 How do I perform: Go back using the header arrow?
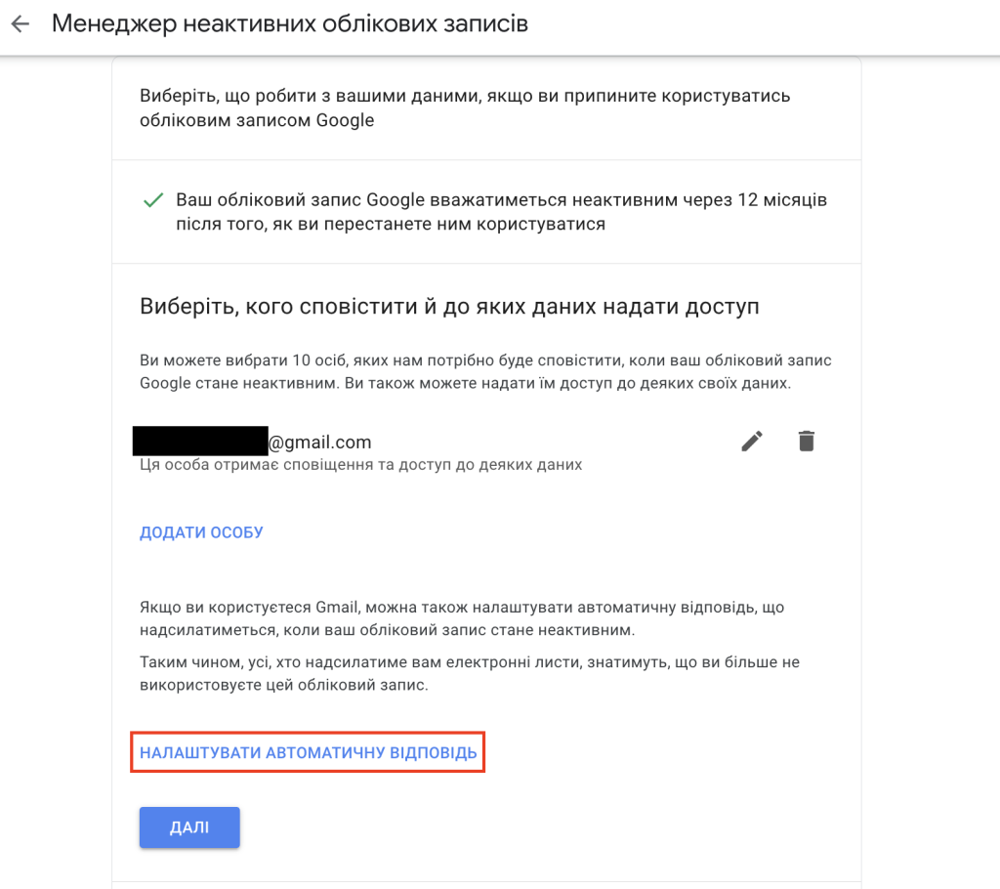tap(21, 24)
